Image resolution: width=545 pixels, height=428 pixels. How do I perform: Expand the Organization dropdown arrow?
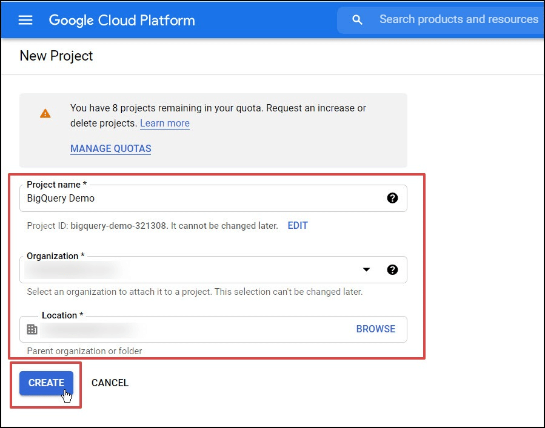pyautogui.click(x=366, y=270)
